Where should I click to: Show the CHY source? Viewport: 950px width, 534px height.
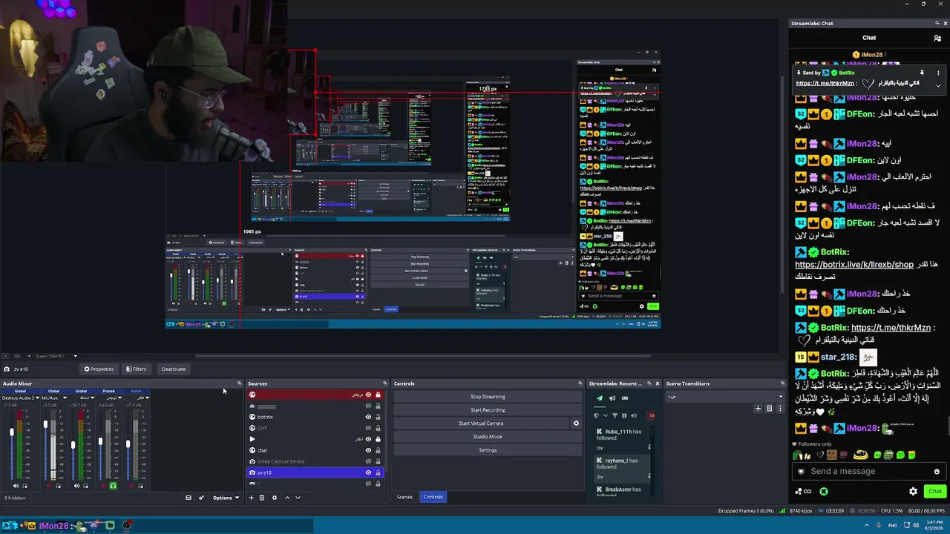[x=368, y=428]
